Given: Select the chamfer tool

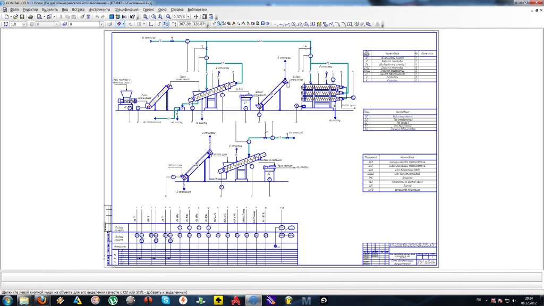Looking at the screenshot, I should (338, 24).
